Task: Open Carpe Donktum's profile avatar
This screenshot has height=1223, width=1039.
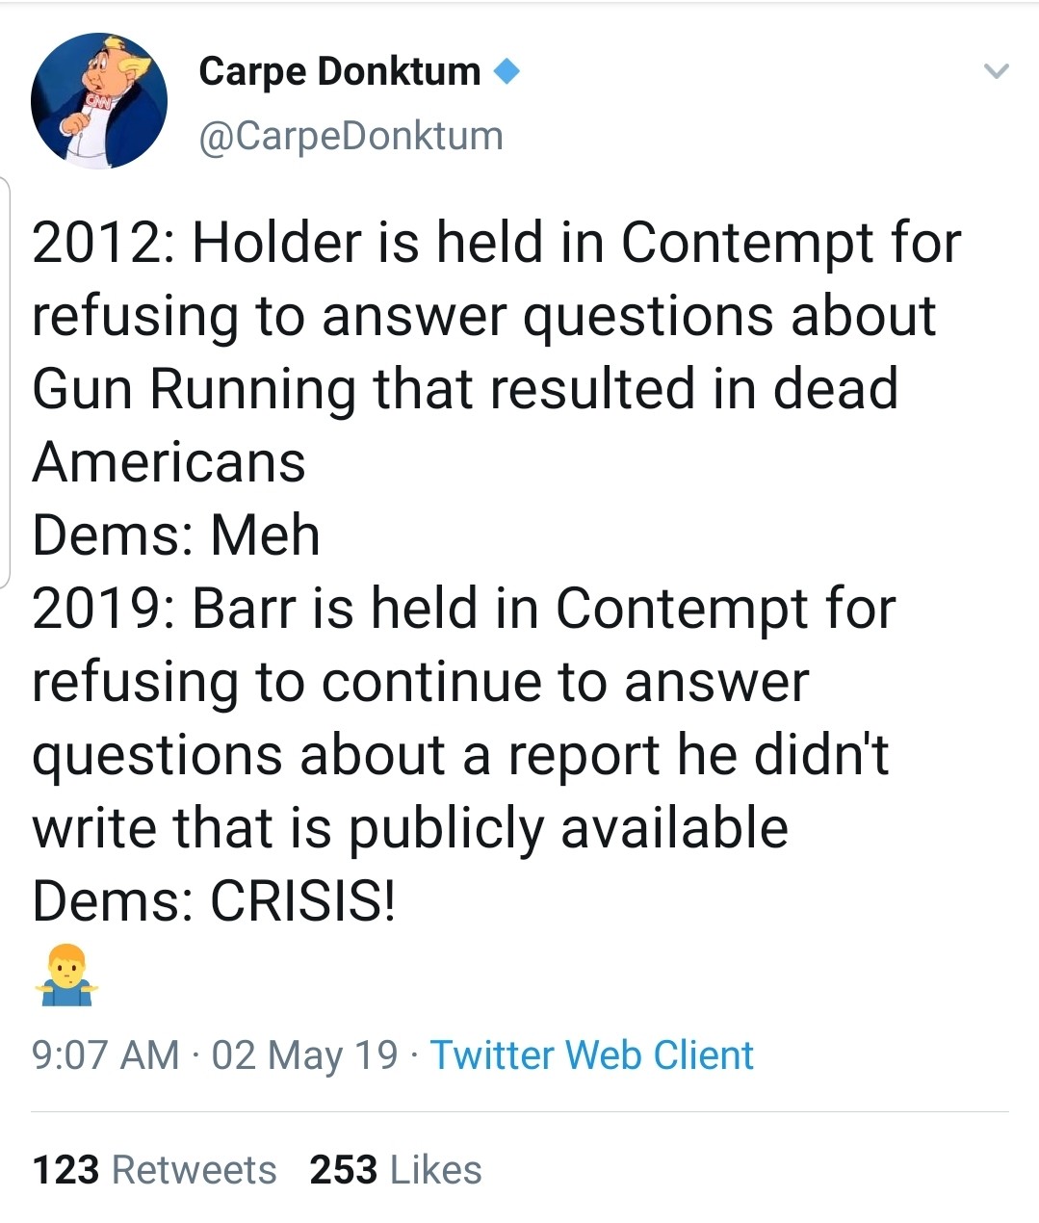Action: [99, 102]
